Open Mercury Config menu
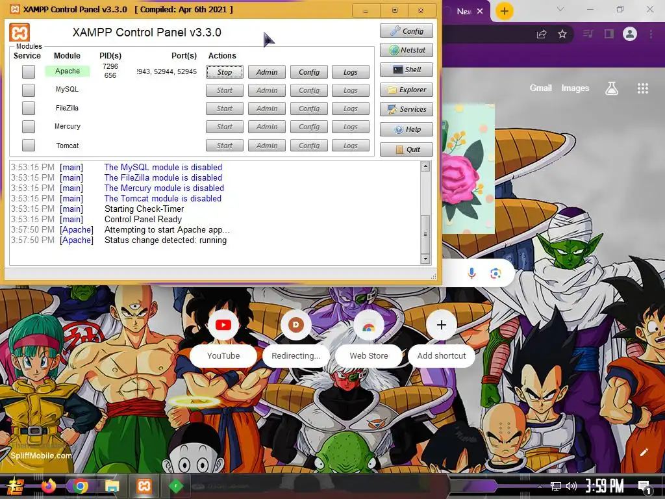The width and height of the screenshot is (665, 499). pos(308,127)
